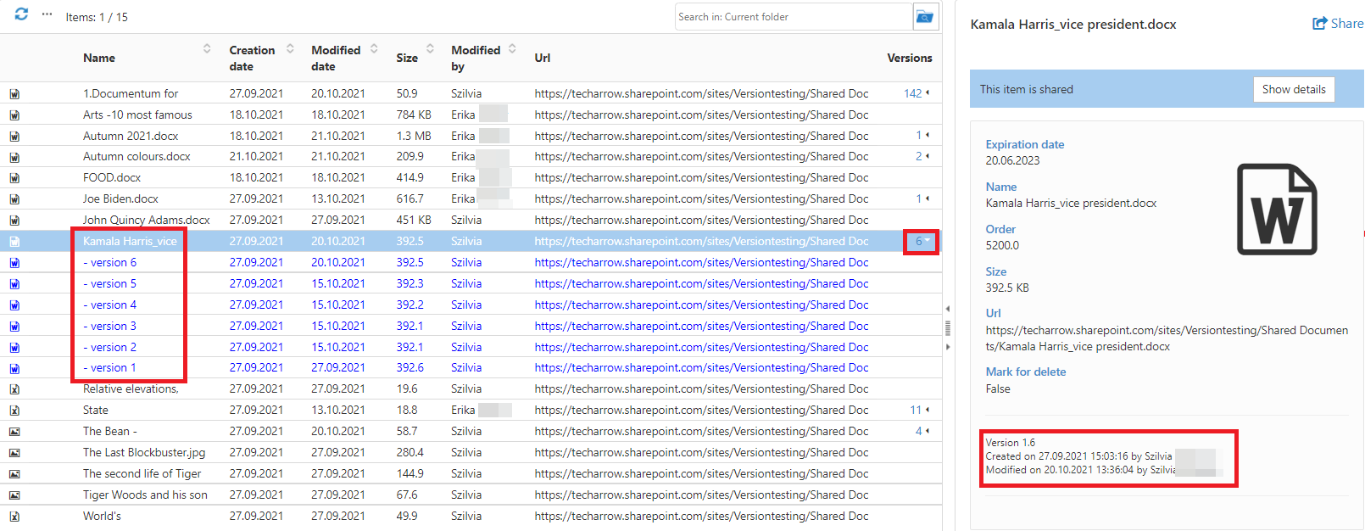Click the refresh icon above the list
Image resolution: width=1365 pixels, height=531 pixels.
(x=21, y=14)
